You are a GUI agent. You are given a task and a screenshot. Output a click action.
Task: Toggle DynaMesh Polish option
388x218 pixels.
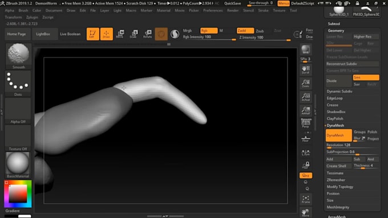[x=373, y=132]
